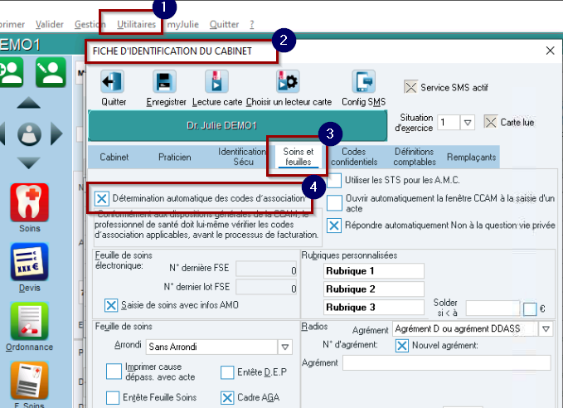Open Config SMS phone icon

[x=363, y=81]
